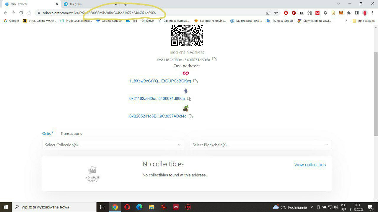Open the Tłumacz Google bookmark
The height and width of the screenshot is (212, 378).
[x=280, y=21]
